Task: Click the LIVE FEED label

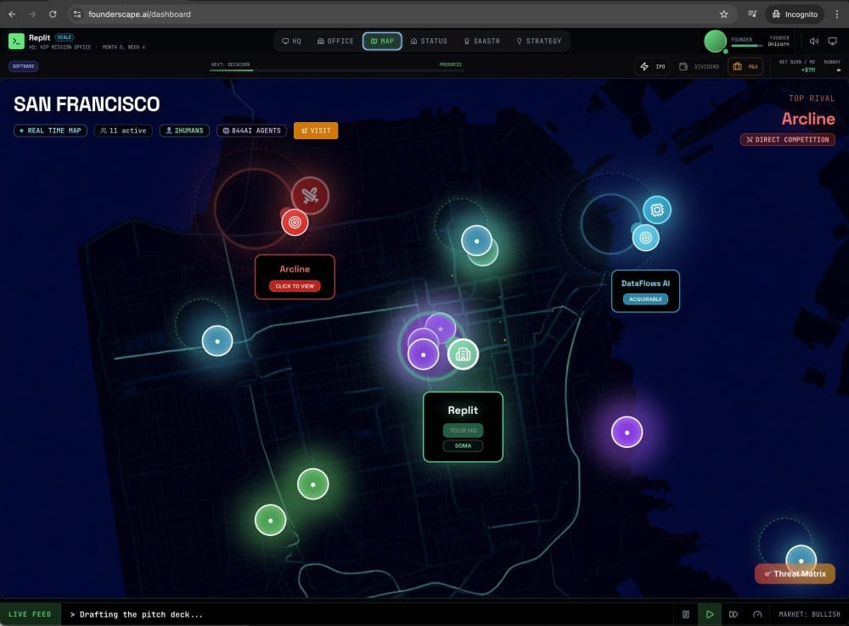Action: click(x=30, y=614)
